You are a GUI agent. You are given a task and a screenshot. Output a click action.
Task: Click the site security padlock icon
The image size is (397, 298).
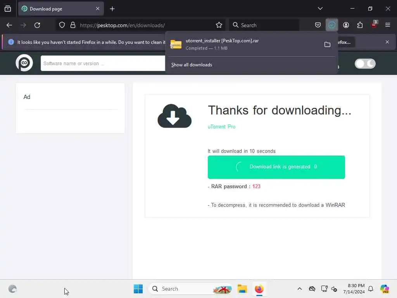(73, 25)
